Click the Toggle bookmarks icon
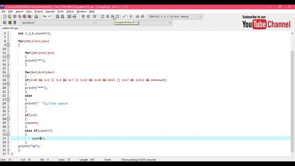295x166 pixels. click(x=10, y=23)
